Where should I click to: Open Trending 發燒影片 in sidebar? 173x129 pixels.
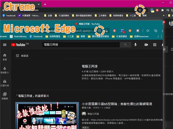[x=5, y=70]
